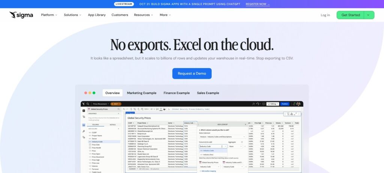The width and height of the screenshot is (384, 173).
Task: Expand the More menu
Action: coord(165,15)
